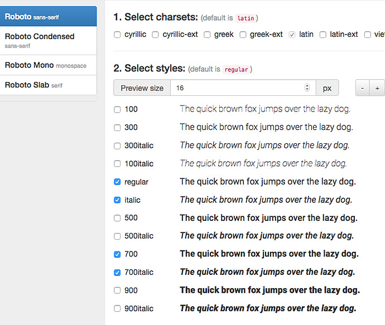Click the preview size number stepper arrows

pos(307,88)
